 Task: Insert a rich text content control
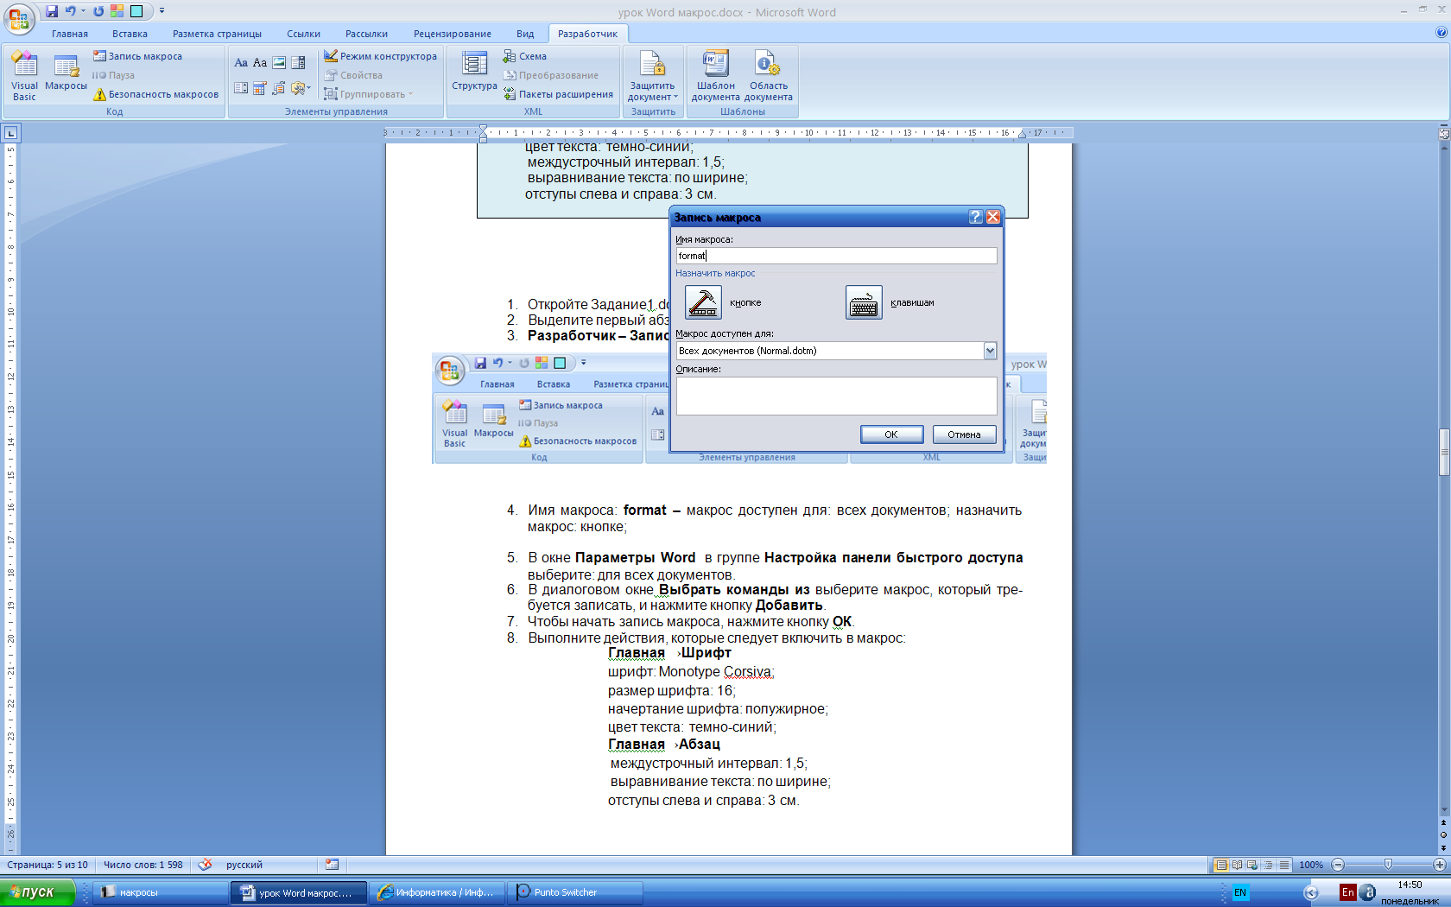coord(241,63)
